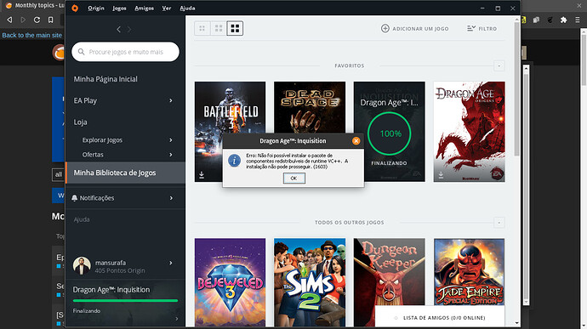Select the Dungeon Keeper game tile
This screenshot has width=587, height=329.
click(x=390, y=272)
